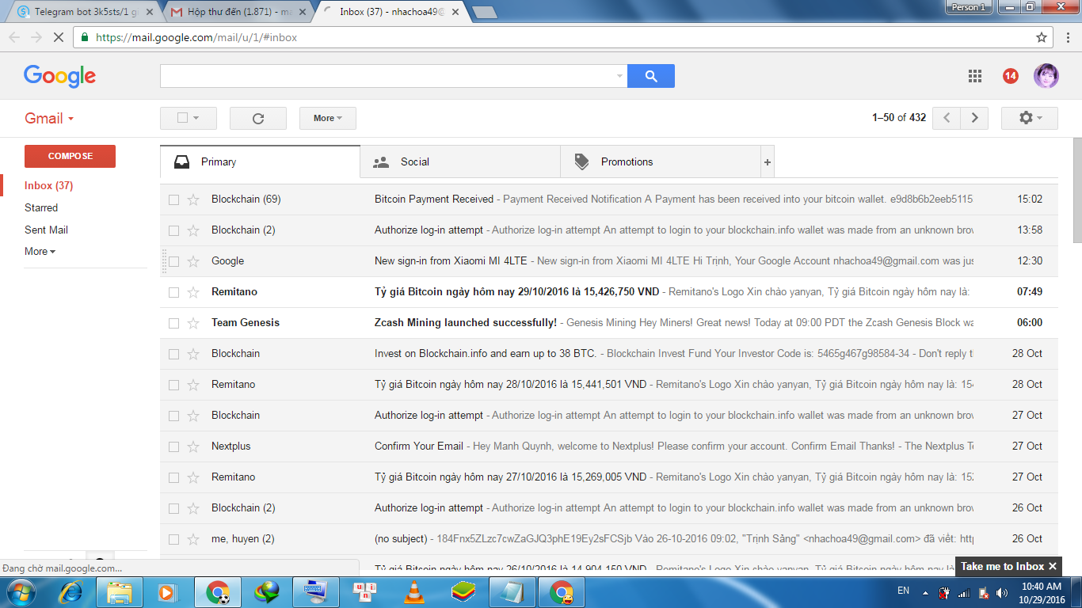Close the Telegram bot browser tab

(150, 12)
